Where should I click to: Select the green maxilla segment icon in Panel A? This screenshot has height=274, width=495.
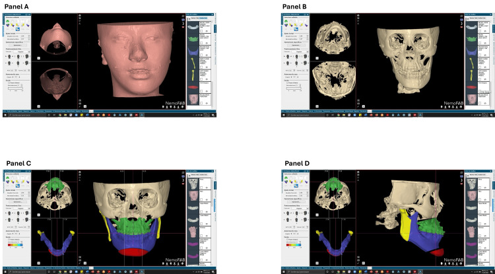click(x=7, y=21)
